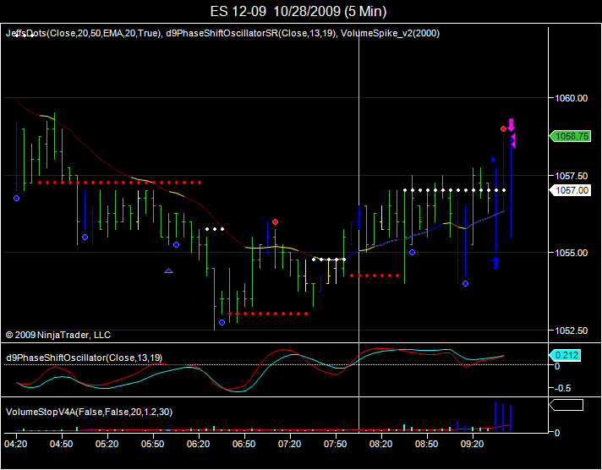Click the 05:50 time axis label
This screenshot has height=470, width=602.
tap(153, 445)
